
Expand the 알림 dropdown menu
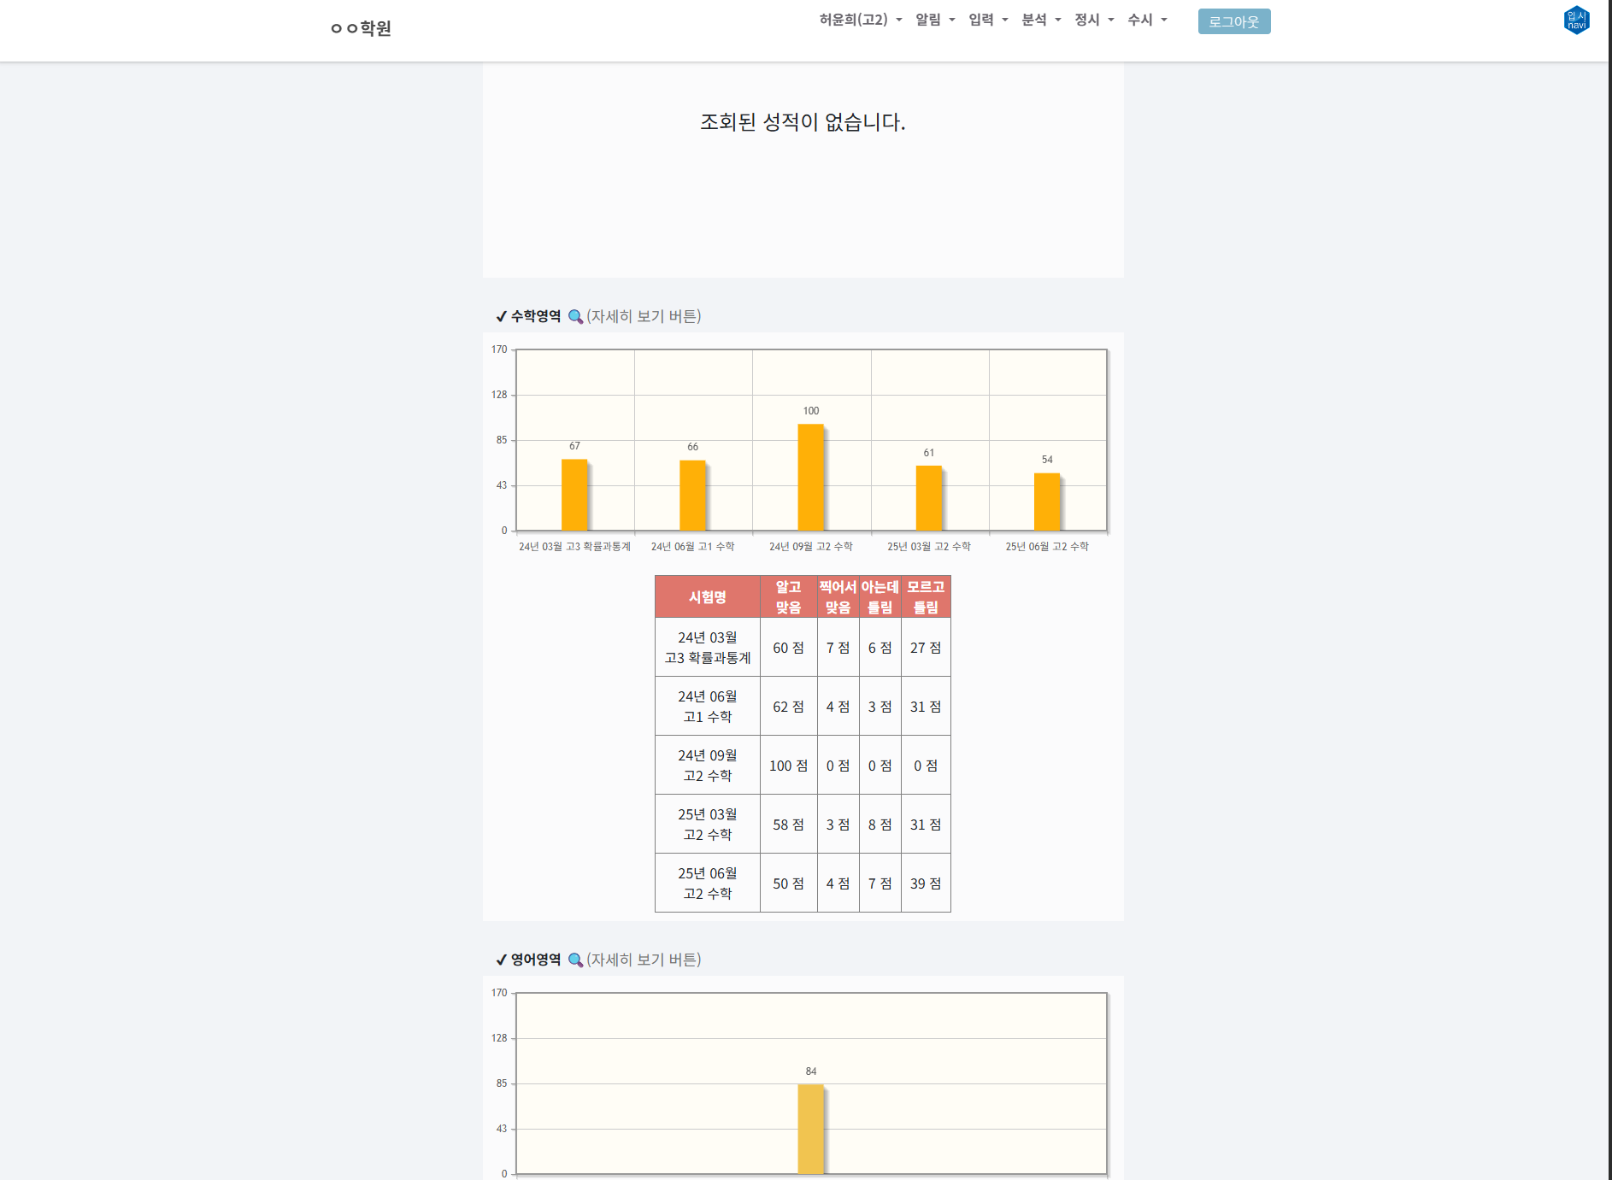pos(934,20)
